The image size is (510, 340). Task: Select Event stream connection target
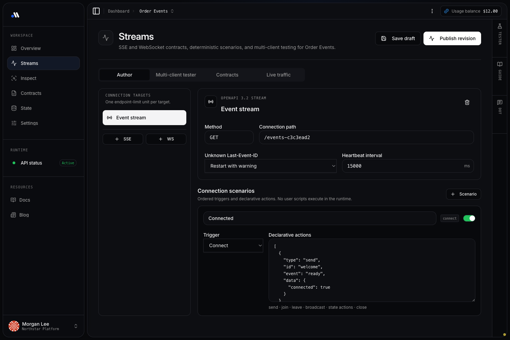click(144, 118)
